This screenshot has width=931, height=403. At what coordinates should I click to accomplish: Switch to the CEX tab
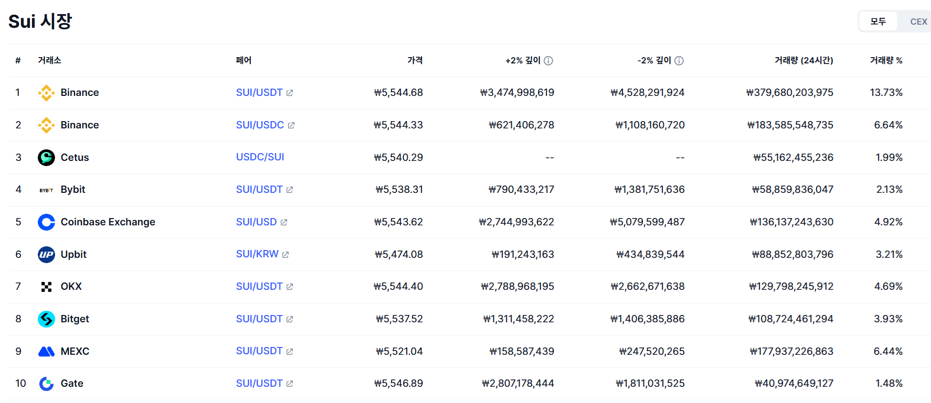point(918,21)
